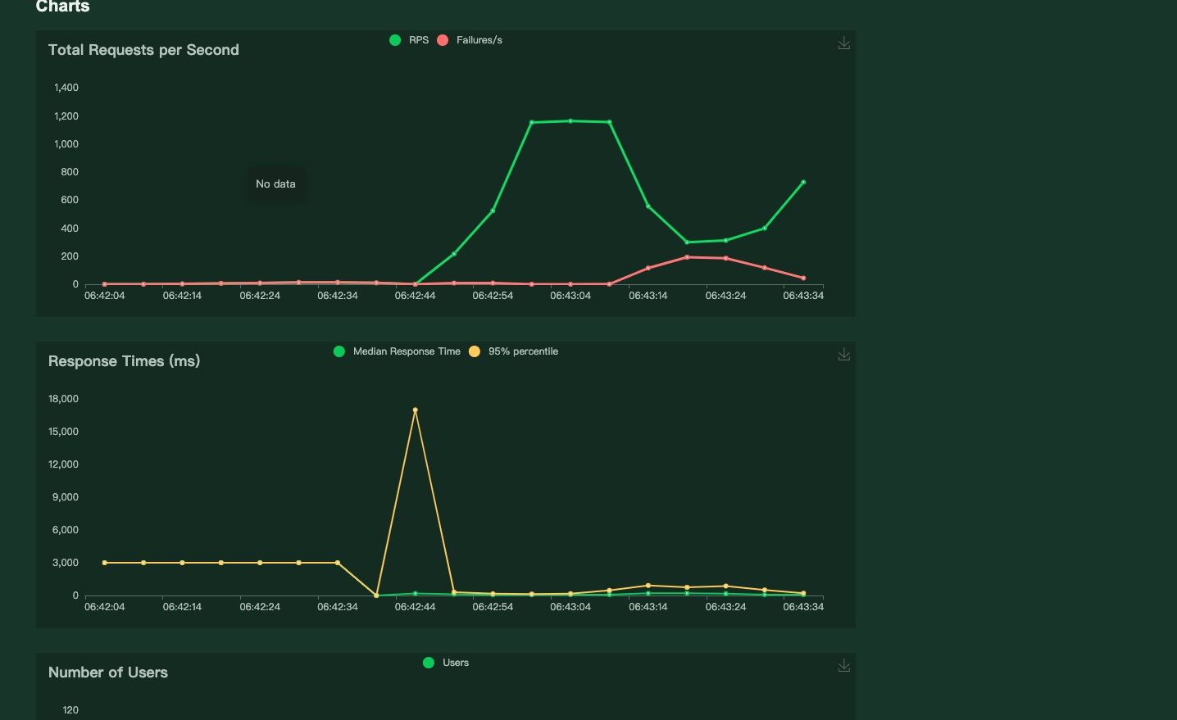Download the Total Requests per Second chart
The width and height of the screenshot is (1177, 720).
click(x=843, y=43)
